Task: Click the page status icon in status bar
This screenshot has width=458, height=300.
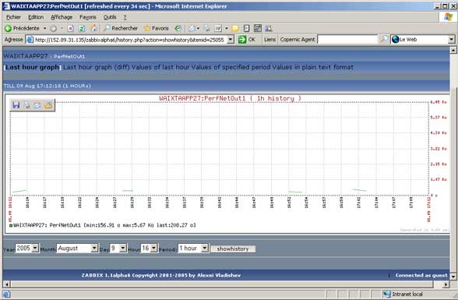Action: (x=7, y=295)
